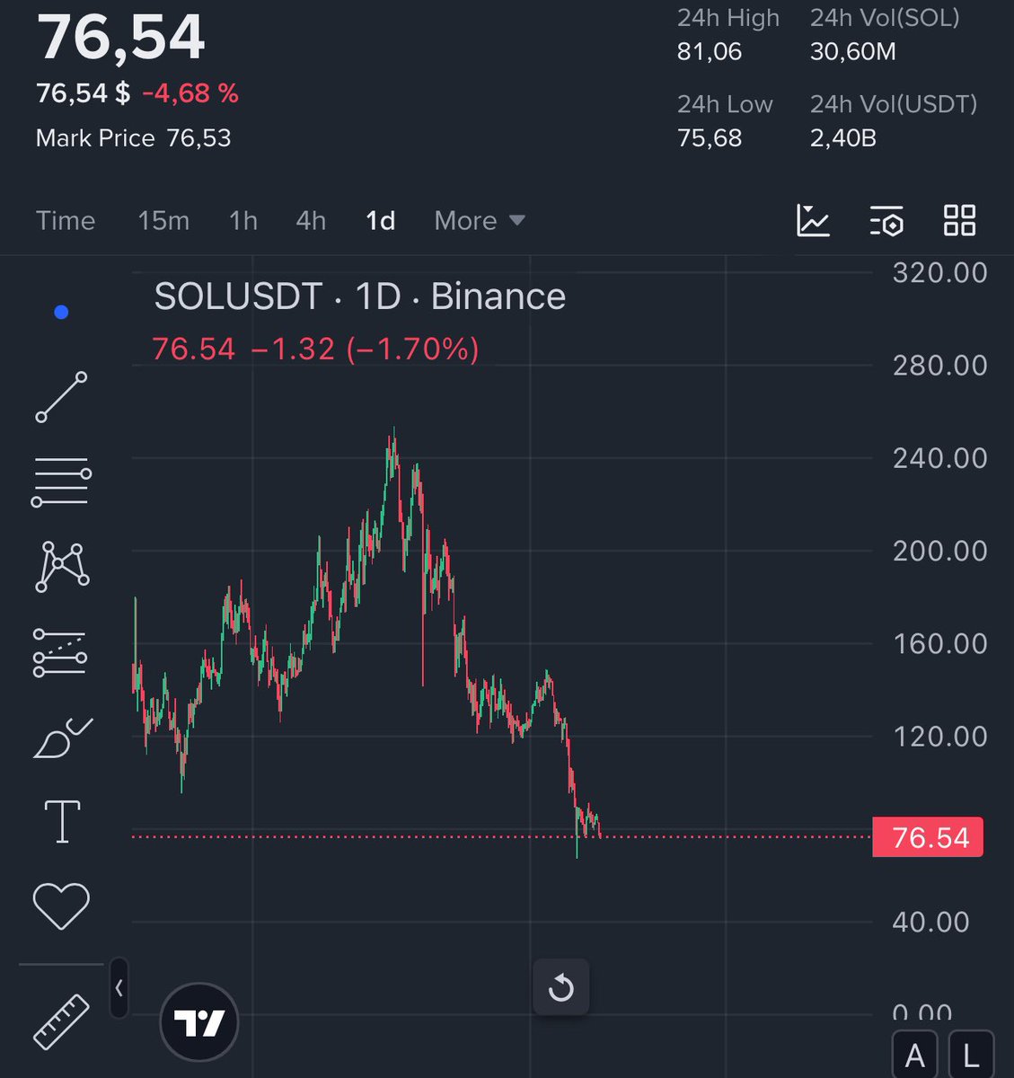This screenshot has width=1014, height=1078.
Task: Toggle auto scale with the A button
Action: click(914, 1056)
